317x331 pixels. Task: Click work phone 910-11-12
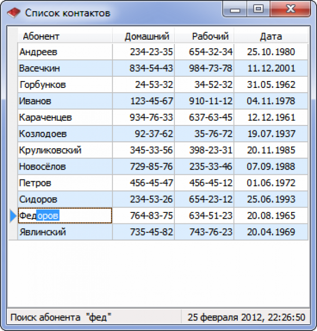[x=204, y=101]
